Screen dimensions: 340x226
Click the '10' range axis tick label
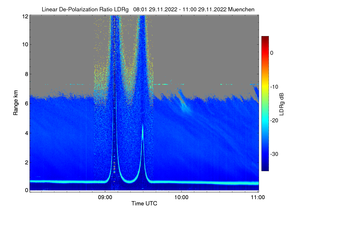tap(25, 44)
